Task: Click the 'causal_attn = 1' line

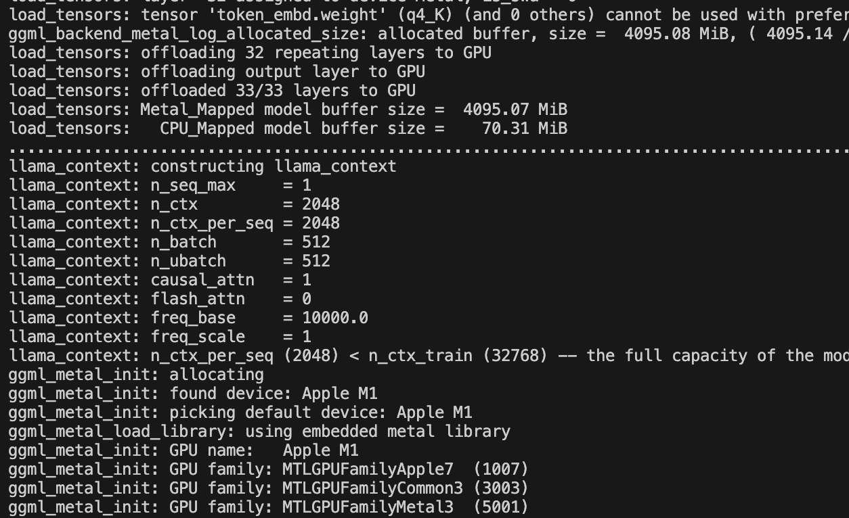Action: click(x=160, y=280)
